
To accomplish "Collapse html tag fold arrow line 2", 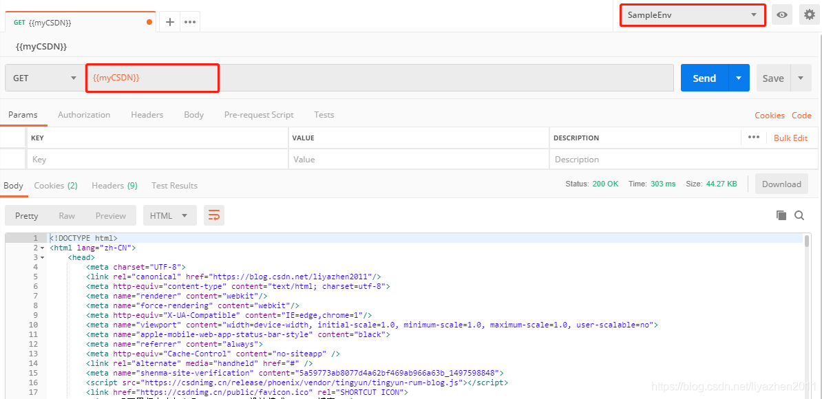I will tap(42, 248).
